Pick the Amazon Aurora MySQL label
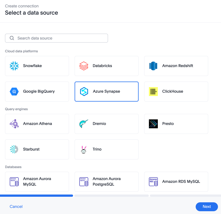221x214 pixels. (37, 181)
